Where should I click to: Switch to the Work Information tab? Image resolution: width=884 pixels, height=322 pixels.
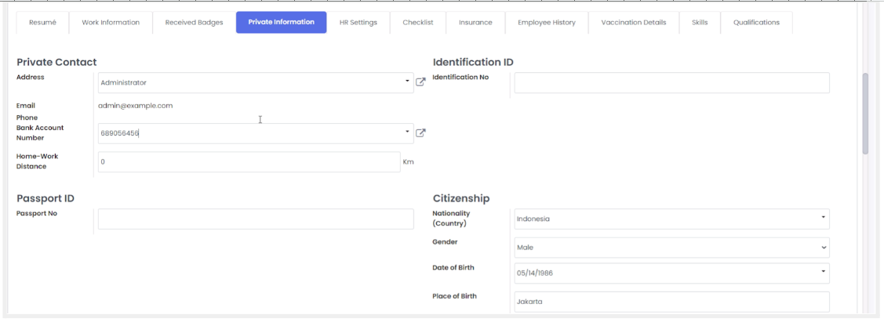pyautogui.click(x=111, y=23)
